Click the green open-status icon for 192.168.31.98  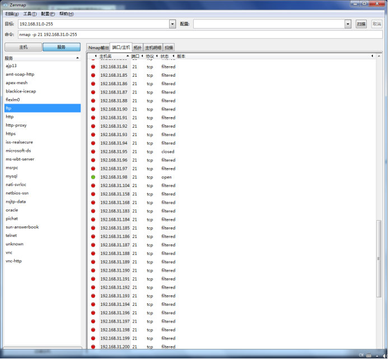(x=93, y=177)
